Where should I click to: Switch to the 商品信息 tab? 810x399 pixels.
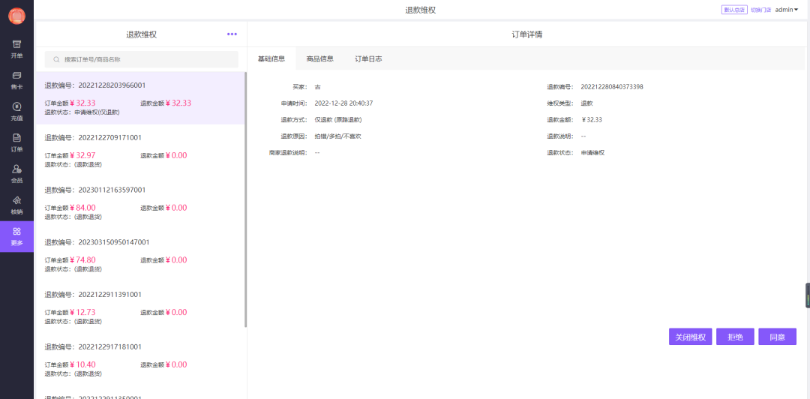(x=319, y=59)
